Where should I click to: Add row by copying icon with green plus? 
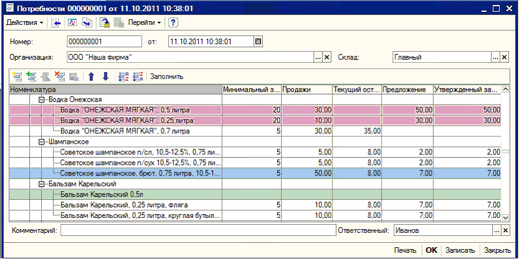[x=31, y=77]
